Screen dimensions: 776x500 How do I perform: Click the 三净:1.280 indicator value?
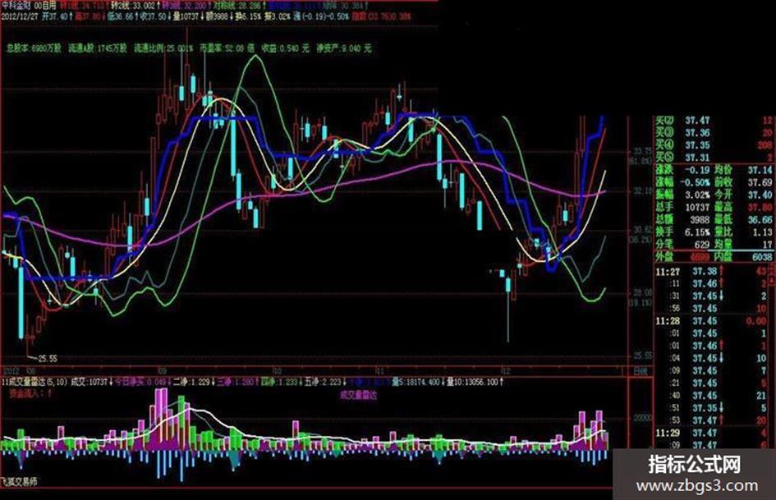pyautogui.click(x=238, y=382)
